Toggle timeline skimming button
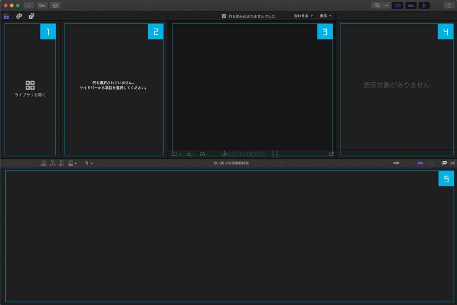457x305 pixels. pos(396,163)
